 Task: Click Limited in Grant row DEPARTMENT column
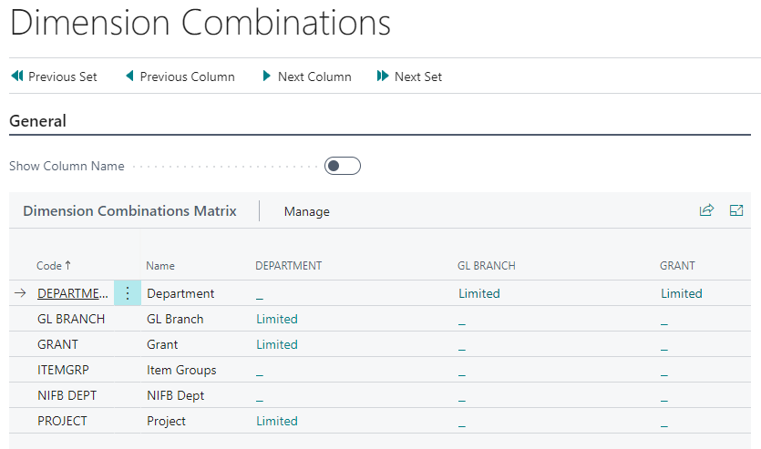(x=277, y=344)
